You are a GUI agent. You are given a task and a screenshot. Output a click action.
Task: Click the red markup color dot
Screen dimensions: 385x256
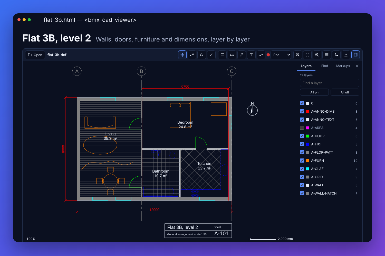click(268, 55)
